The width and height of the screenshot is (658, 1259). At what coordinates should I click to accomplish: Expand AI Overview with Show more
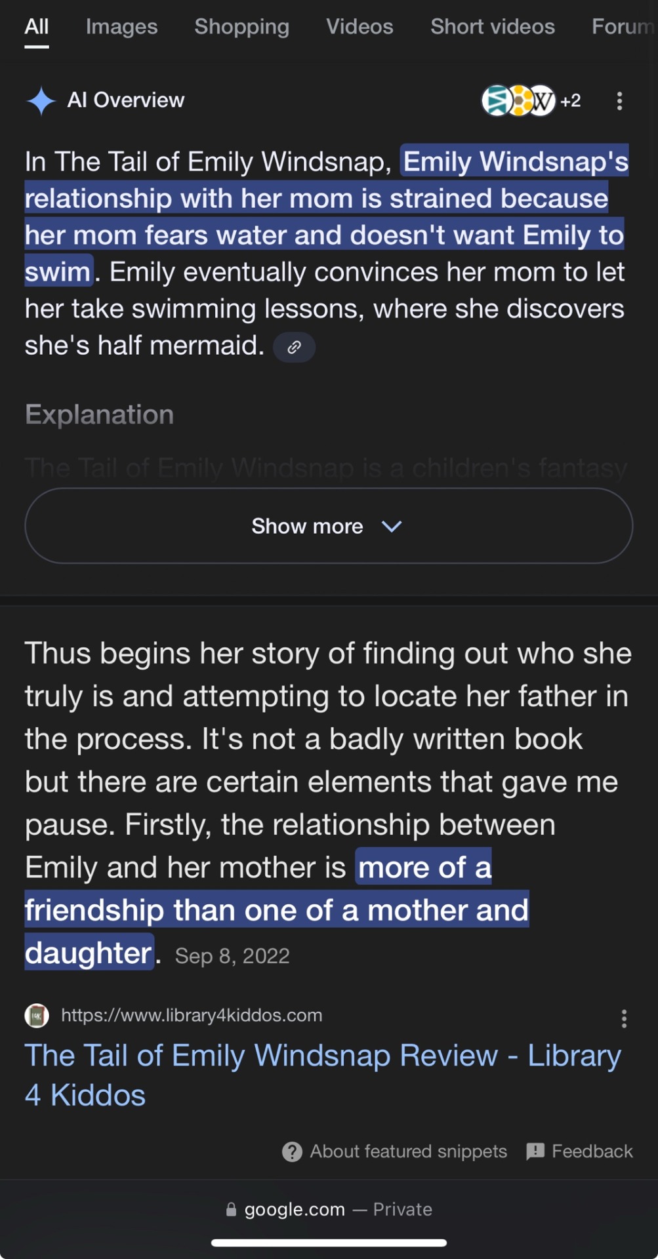point(307,526)
